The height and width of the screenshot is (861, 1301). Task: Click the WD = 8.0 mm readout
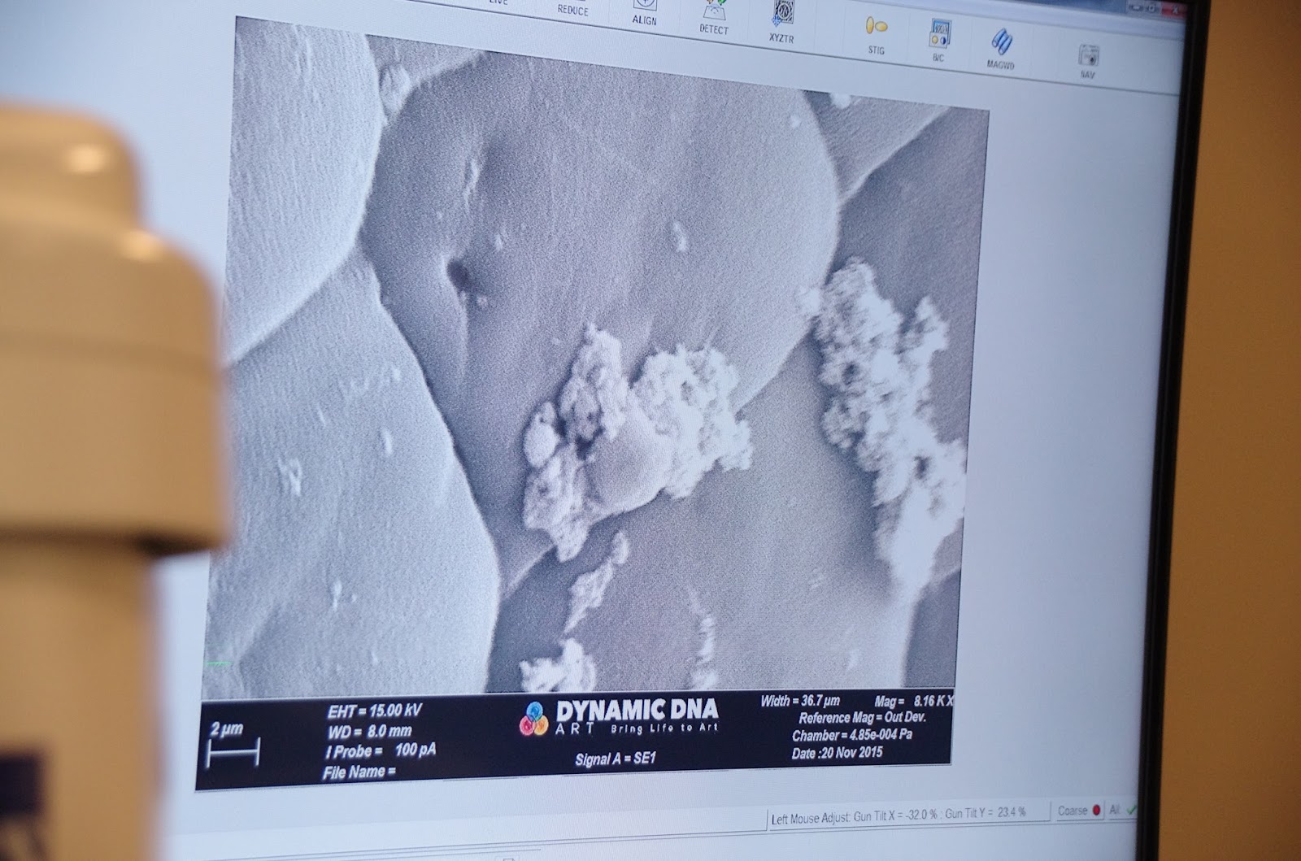click(369, 730)
